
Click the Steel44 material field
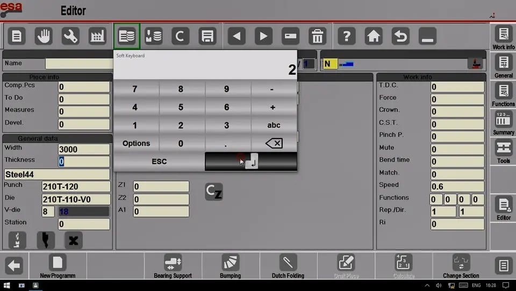click(x=57, y=174)
